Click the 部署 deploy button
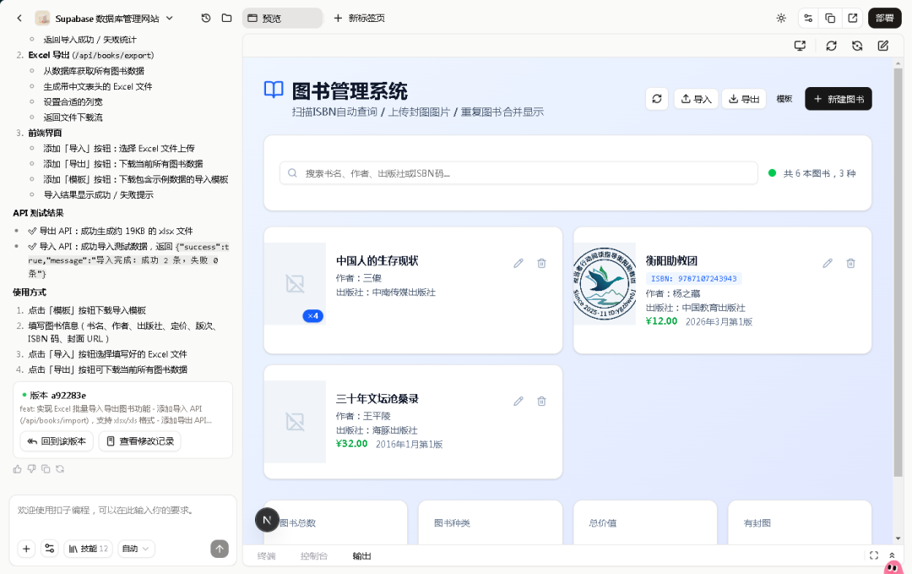Screen dimensions: 912x574 (884, 17)
